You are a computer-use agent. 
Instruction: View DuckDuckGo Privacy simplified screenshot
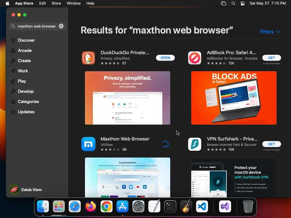[128, 98]
